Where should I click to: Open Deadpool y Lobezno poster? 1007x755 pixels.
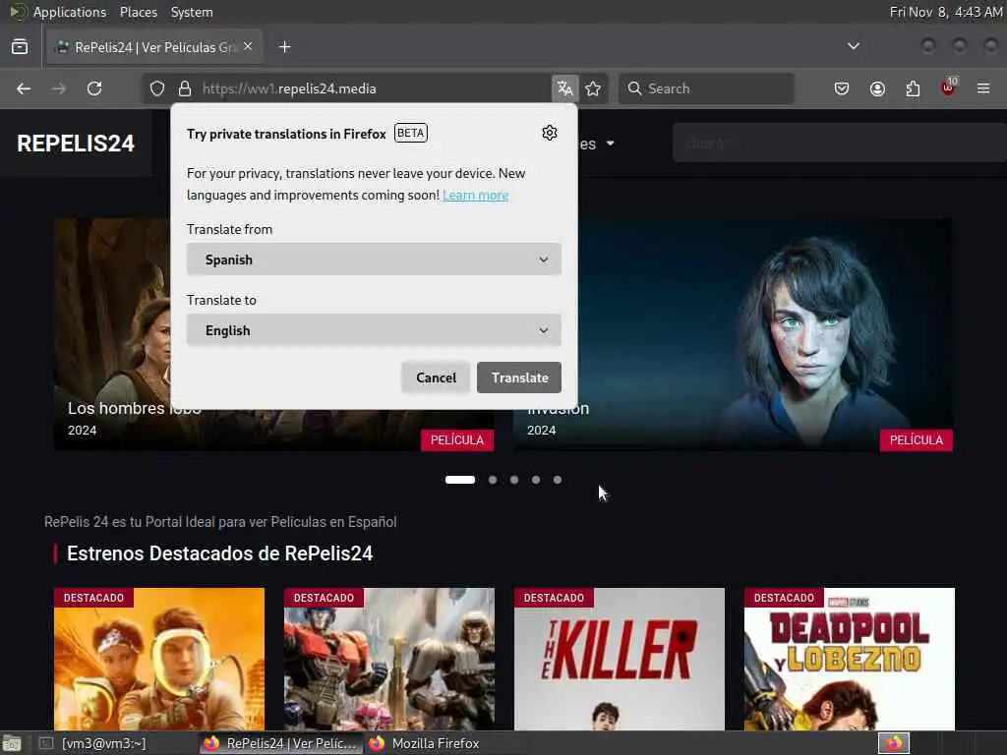(x=849, y=662)
